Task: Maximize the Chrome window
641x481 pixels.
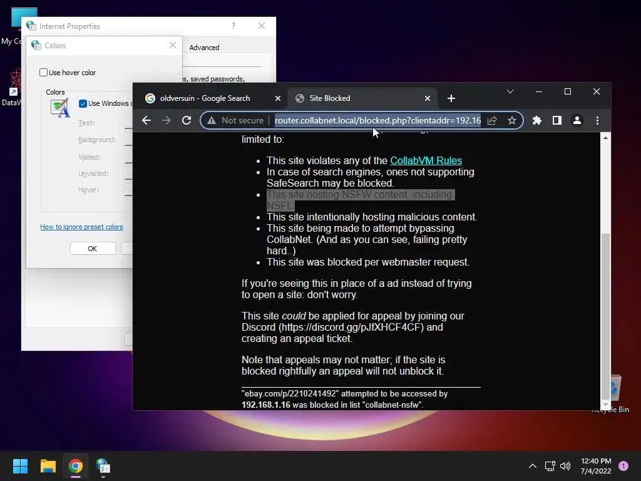Action: click(567, 91)
